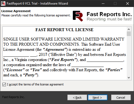Click the license scrollbar down arrow
This screenshot has width=134, height=104.
coord(129,78)
